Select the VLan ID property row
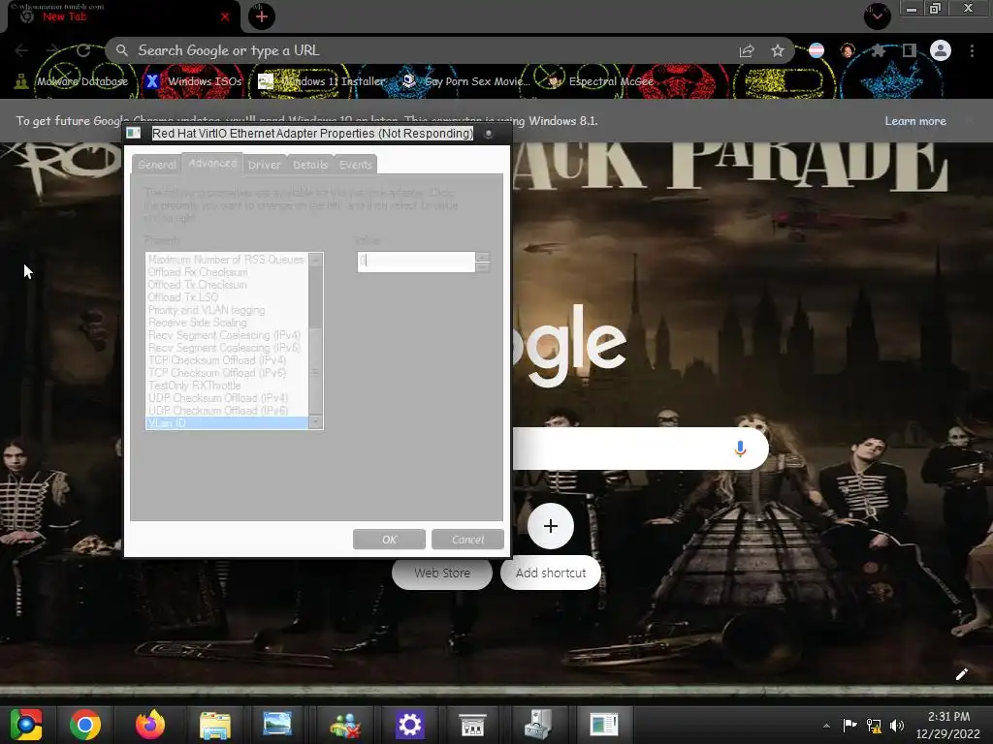The width and height of the screenshot is (993, 744). (x=226, y=422)
